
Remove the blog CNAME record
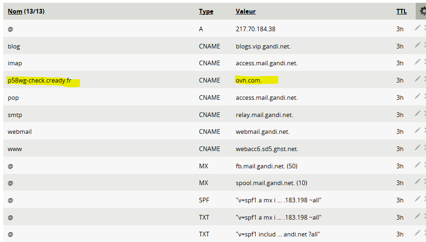tap(425, 45)
